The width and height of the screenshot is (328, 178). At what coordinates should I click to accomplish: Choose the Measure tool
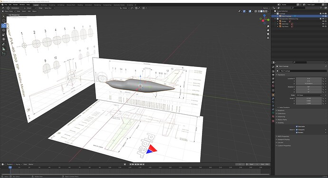pos(4,49)
